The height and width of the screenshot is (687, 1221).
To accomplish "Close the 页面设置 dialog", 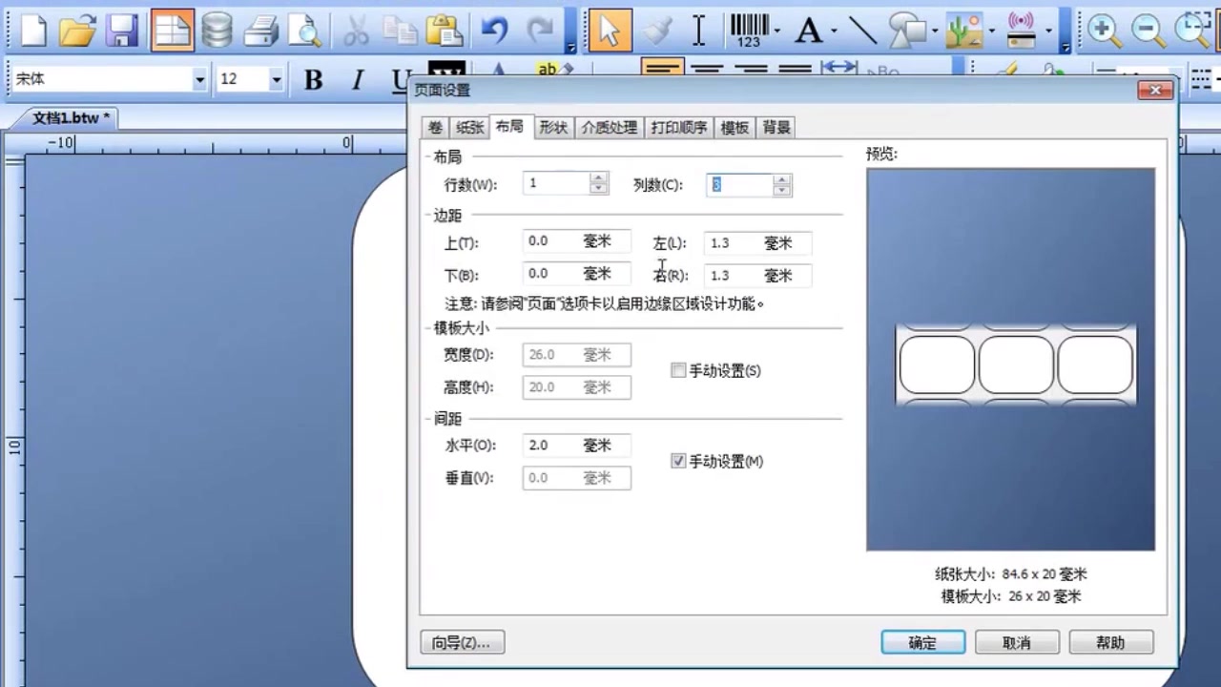I will coord(1154,90).
